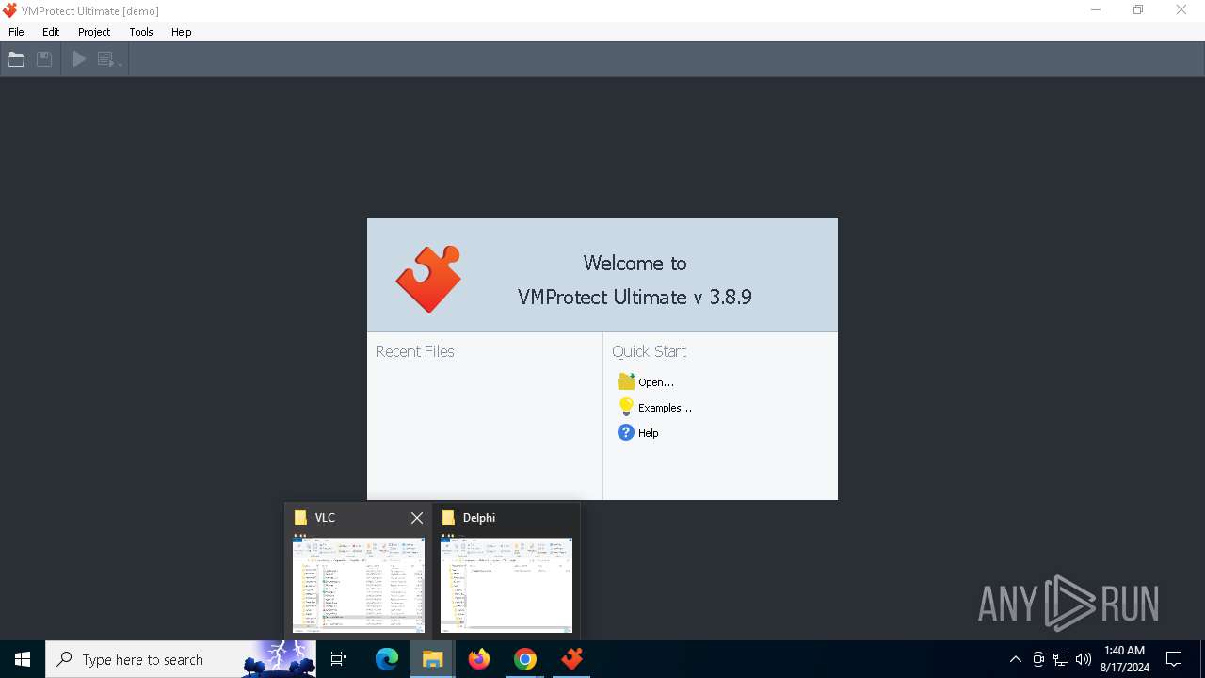The image size is (1205, 678).
Task: Click the Save project toolbar icon
Action: 44,59
